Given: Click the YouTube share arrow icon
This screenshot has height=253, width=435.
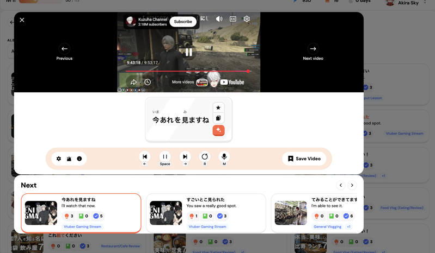Looking at the screenshot, I should (133, 82).
